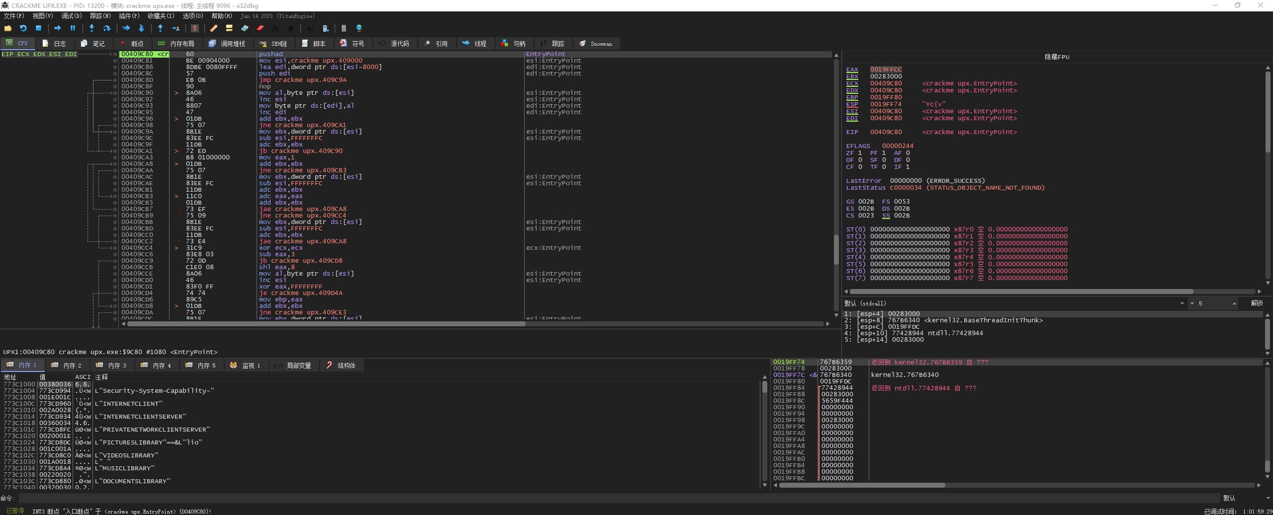Click the horizontal scrollbar under the disassembly
1273x515 pixels.
click(326, 324)
